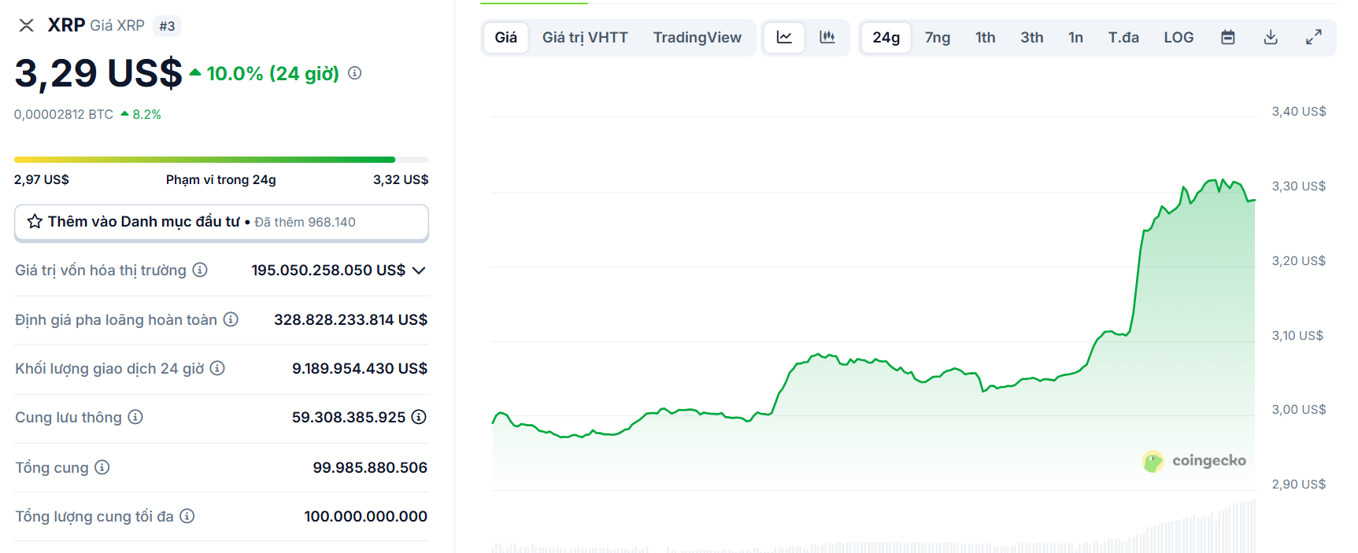Close the XRP panel with X icon
The width and height of the screenshot is (1358, 553).
tap(26, 25)
